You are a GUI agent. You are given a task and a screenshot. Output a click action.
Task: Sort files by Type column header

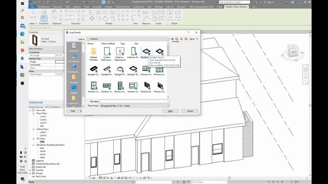[x=122, y=43]
